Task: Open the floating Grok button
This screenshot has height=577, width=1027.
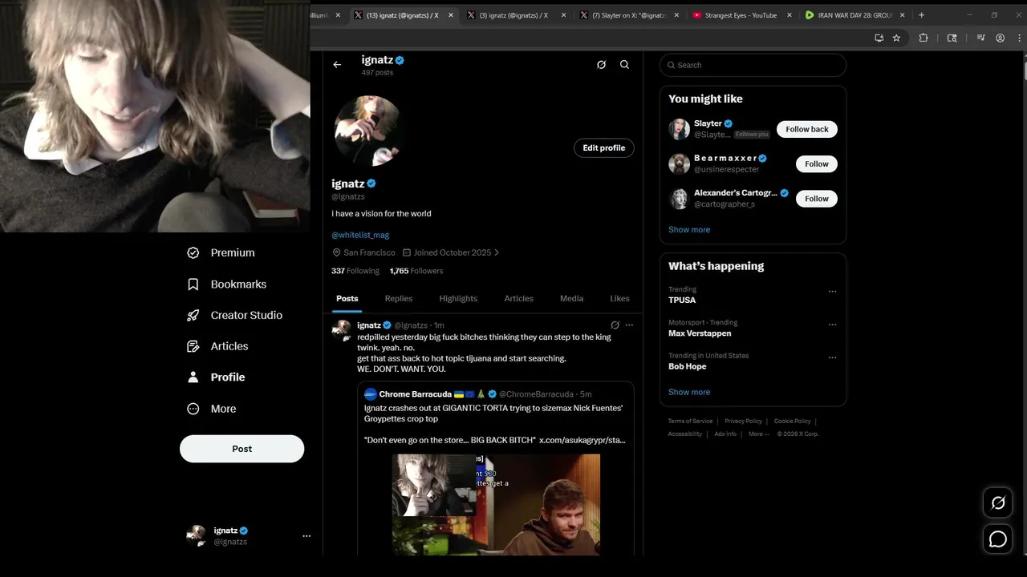Action: click(998, 503)
